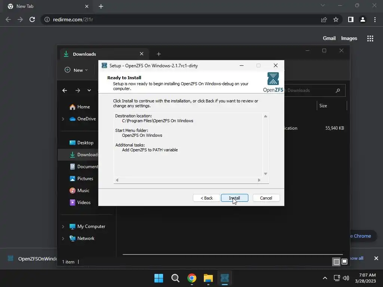Click the site info icon in address bar
This screenshot has width=383, height=287.
pos(47,19)
